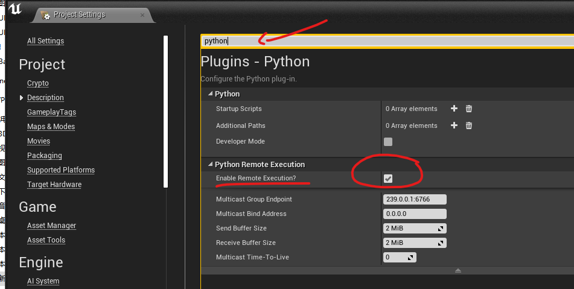Click the Startup Scripts label

click(x=238, y=109)
